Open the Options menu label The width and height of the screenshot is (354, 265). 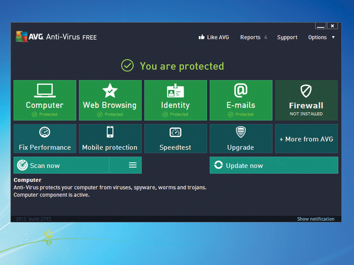317,38
